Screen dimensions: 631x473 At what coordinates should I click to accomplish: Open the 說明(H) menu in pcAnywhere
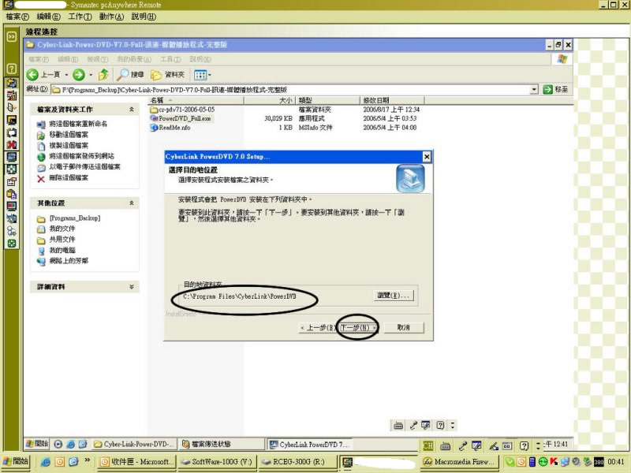click(x=144, y=17)
